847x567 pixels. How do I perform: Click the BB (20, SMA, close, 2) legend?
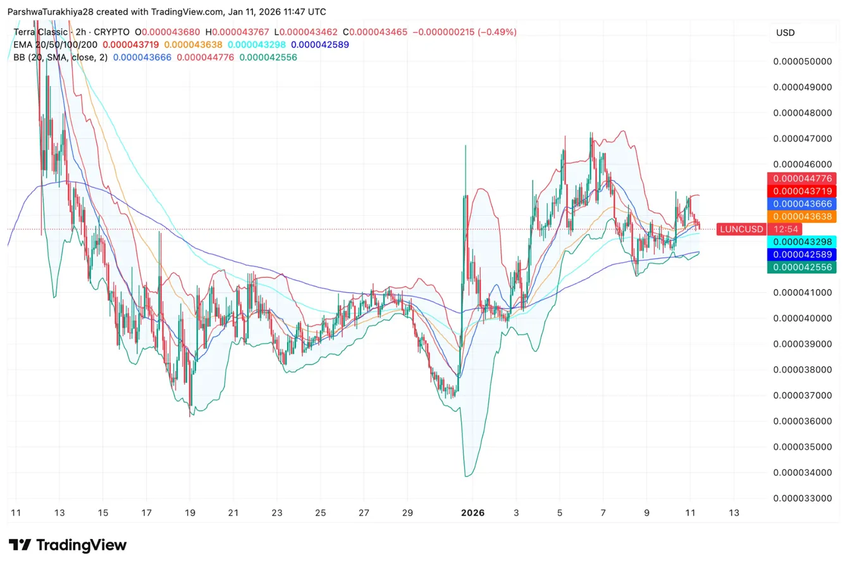click(60, 57)
